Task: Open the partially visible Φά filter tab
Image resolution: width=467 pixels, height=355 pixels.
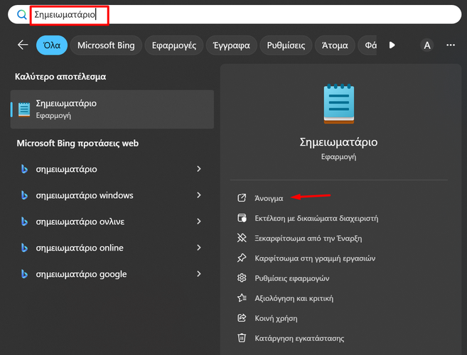Action: click(x=367, y=45)
